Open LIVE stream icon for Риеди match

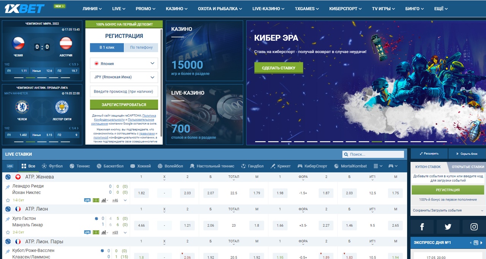(87, 200)
